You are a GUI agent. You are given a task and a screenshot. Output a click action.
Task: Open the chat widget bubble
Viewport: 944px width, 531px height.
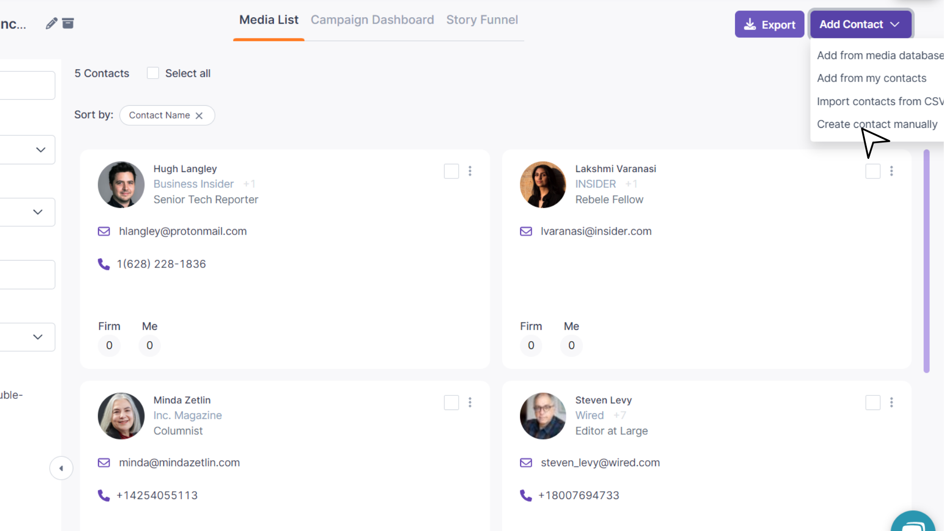point(913,522)
